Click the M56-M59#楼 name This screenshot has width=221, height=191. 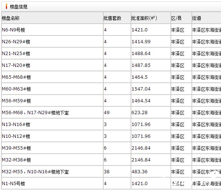(x=16, y=101)
